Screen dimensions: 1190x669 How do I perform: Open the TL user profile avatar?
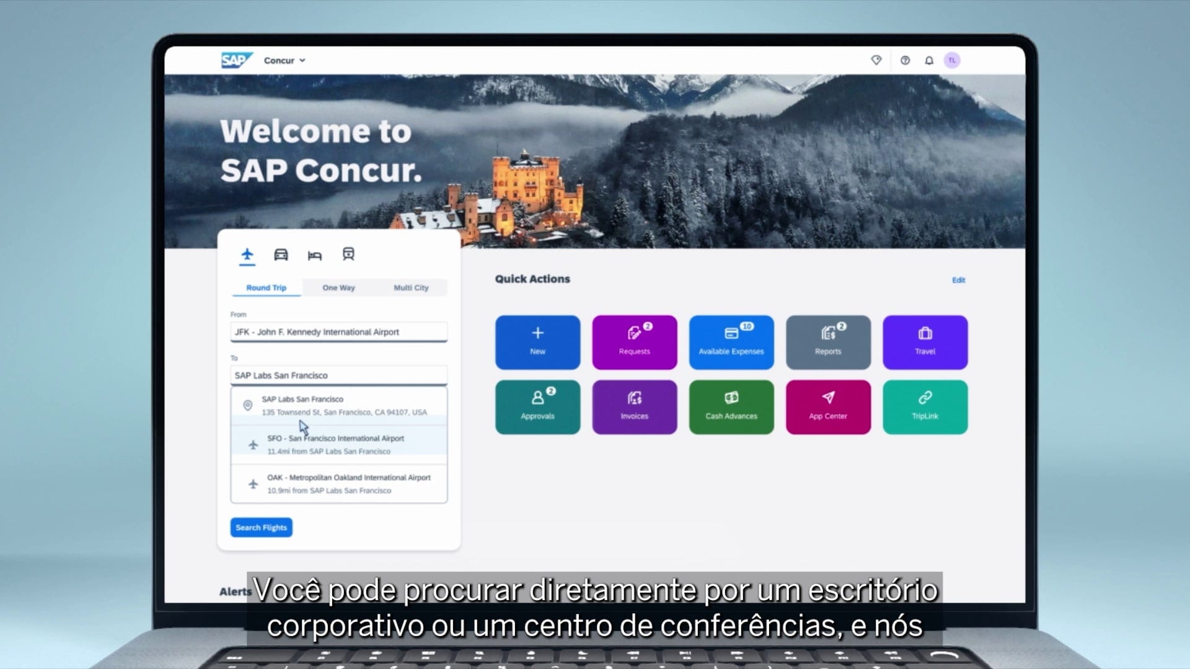952,60
